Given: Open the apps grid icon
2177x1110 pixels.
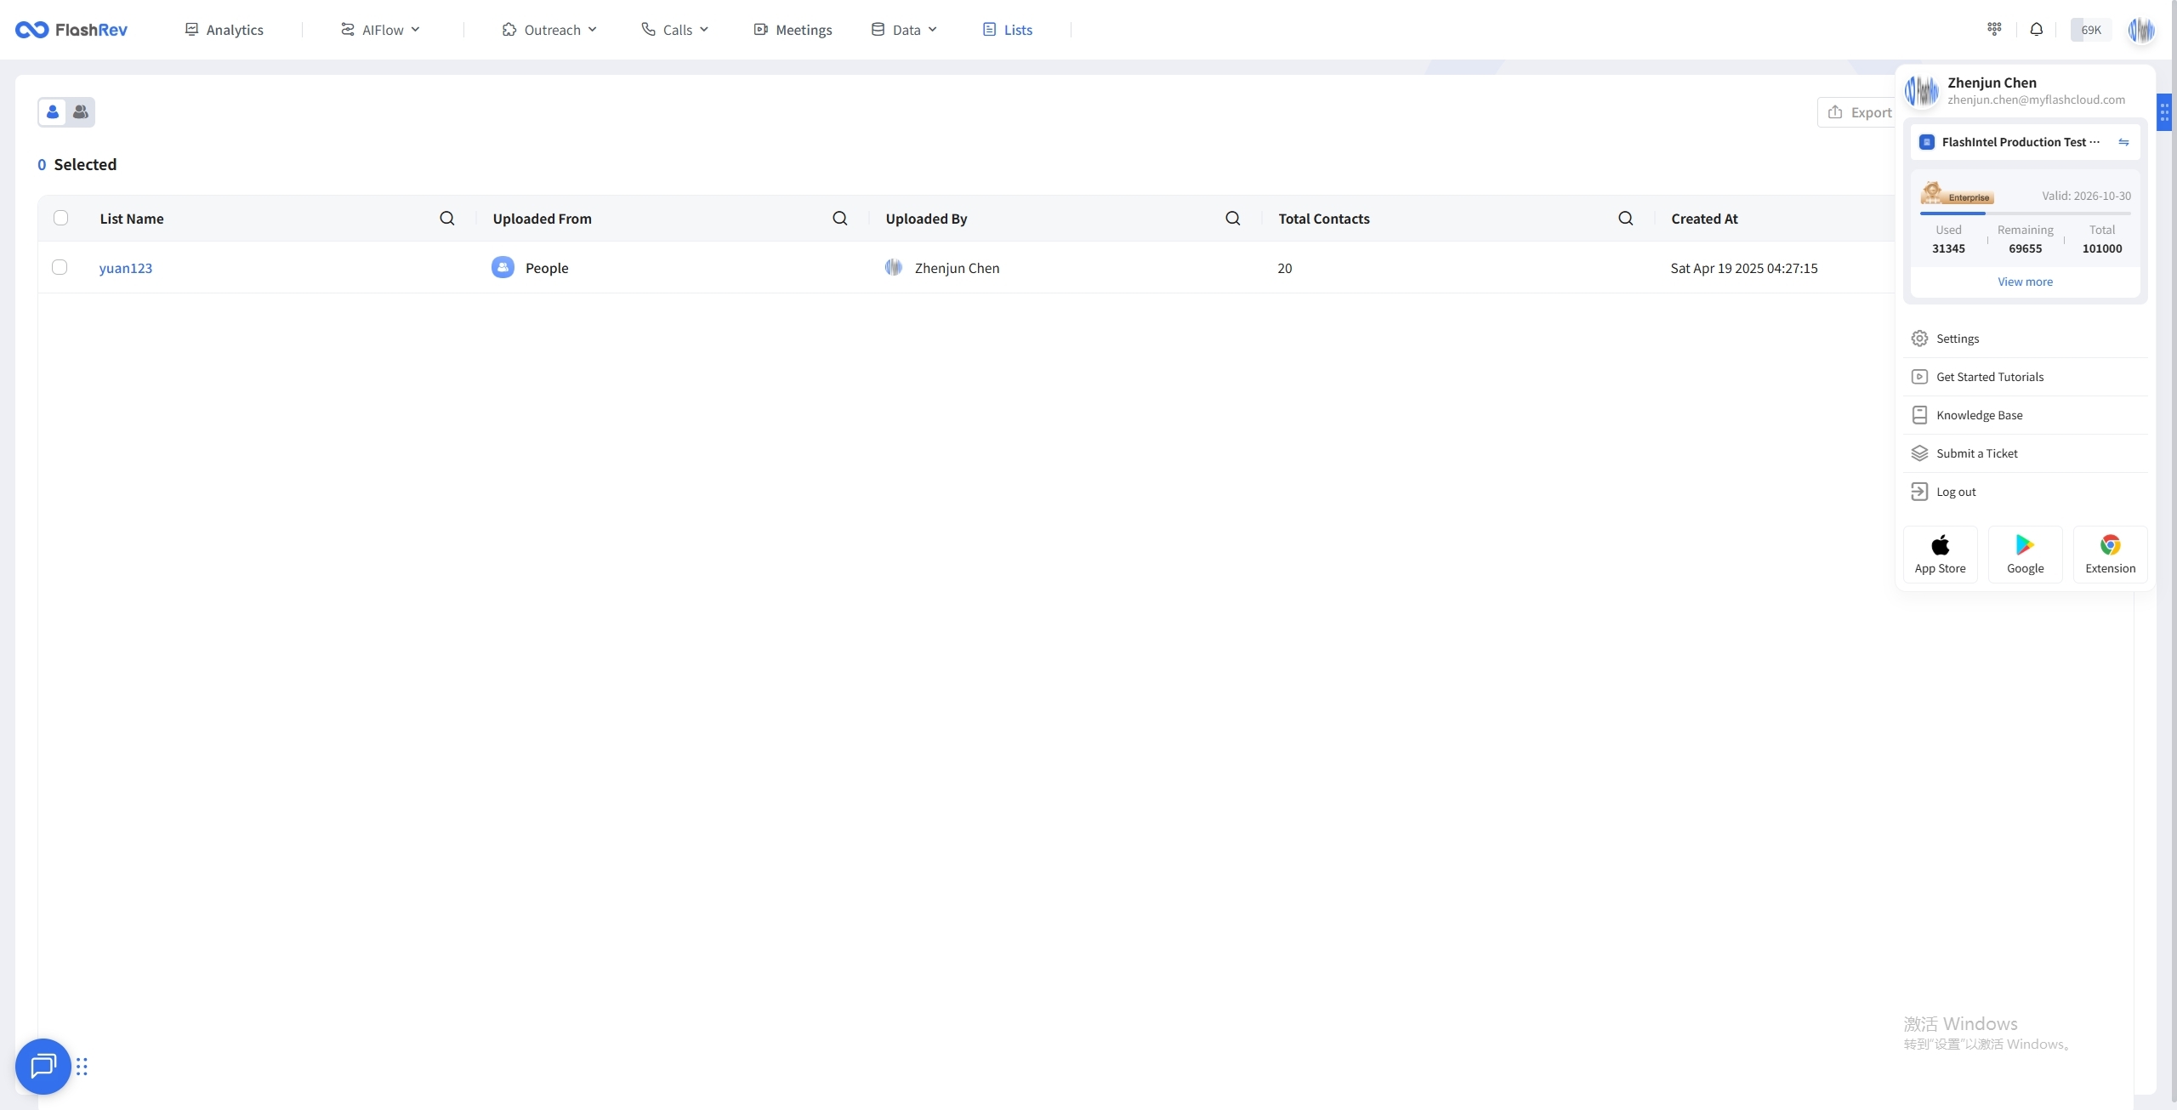Looking at the screenshot, I should (1994, 29).
